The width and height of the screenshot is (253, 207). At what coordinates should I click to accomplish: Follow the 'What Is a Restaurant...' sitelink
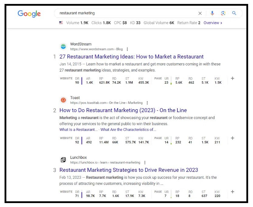click(x=78, y=130)
